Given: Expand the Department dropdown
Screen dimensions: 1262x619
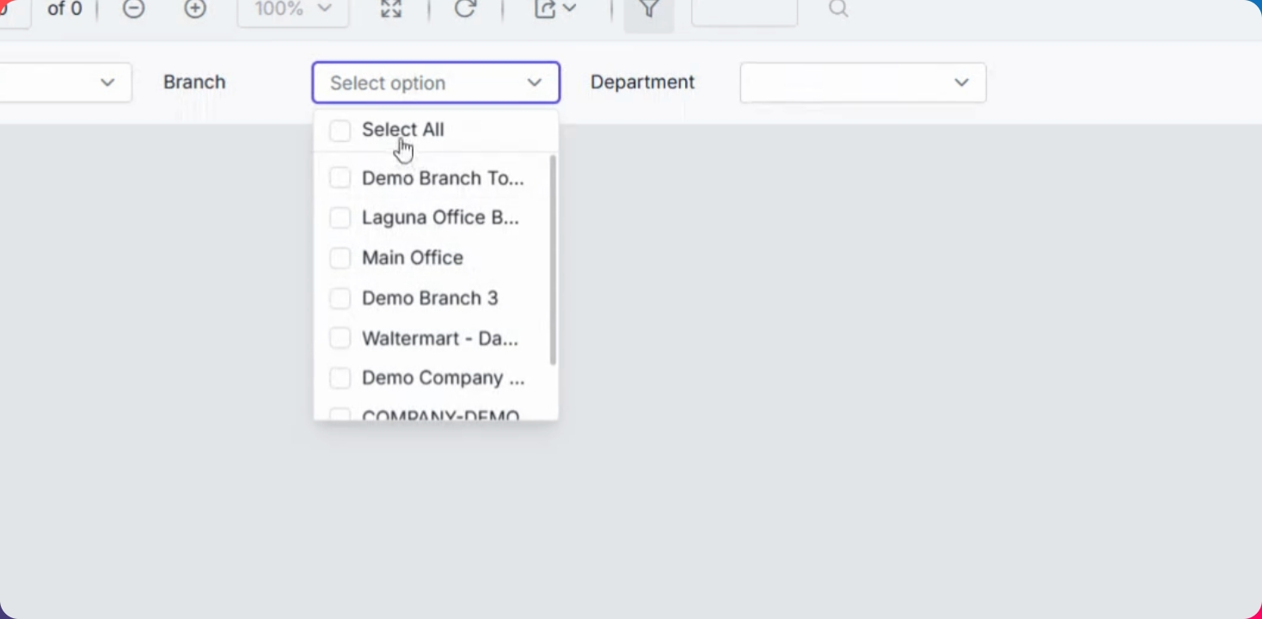Looking at the screenshot, I should pyautogui.click(x=862, y=83).
